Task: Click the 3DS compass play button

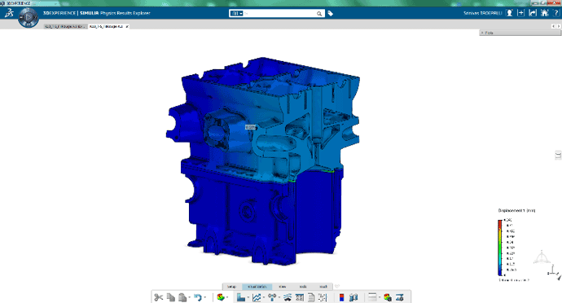Action: (x=29, y=17)
